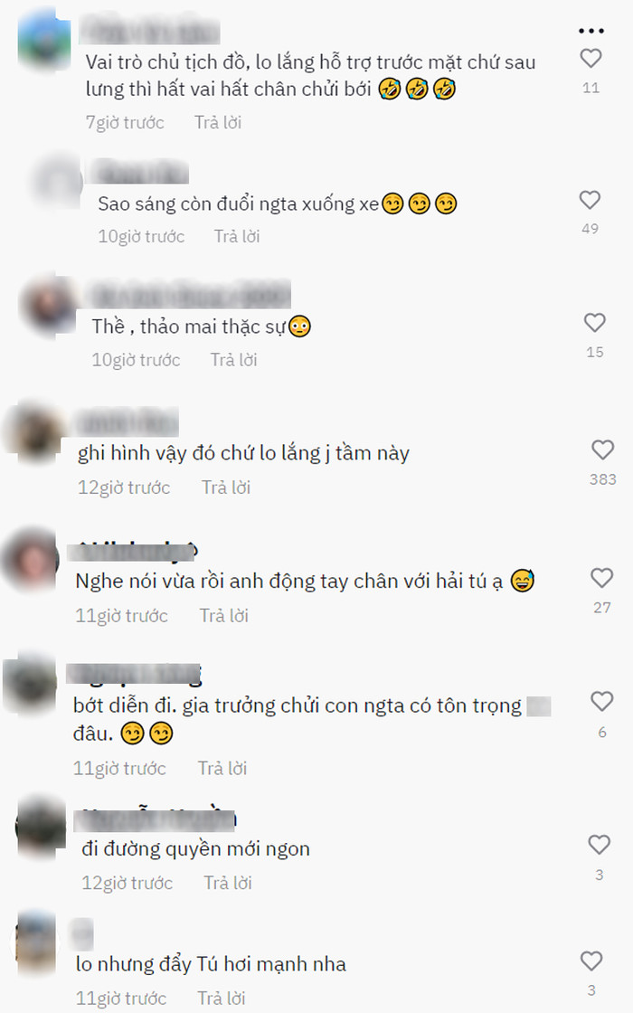Viewport: 633px width, 1013px height.
Task: Click Trả lời under 'ghi hình vậy đó'
Action: point(225,488)
